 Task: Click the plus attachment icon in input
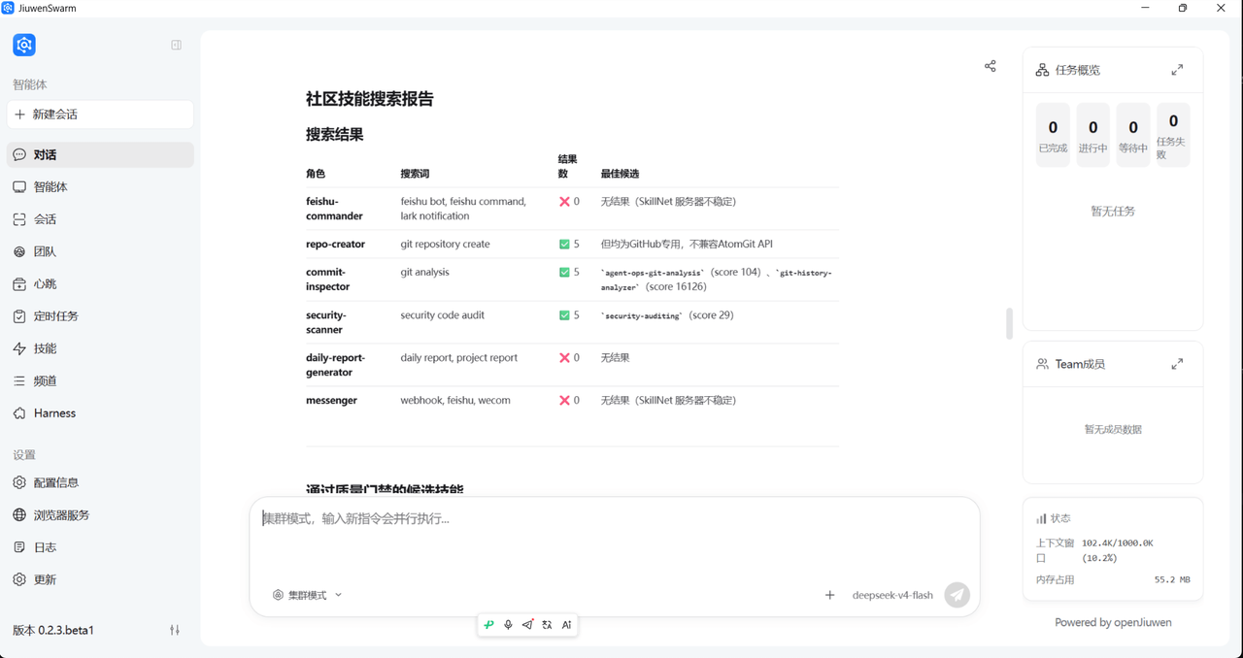(x=829, y=595)
